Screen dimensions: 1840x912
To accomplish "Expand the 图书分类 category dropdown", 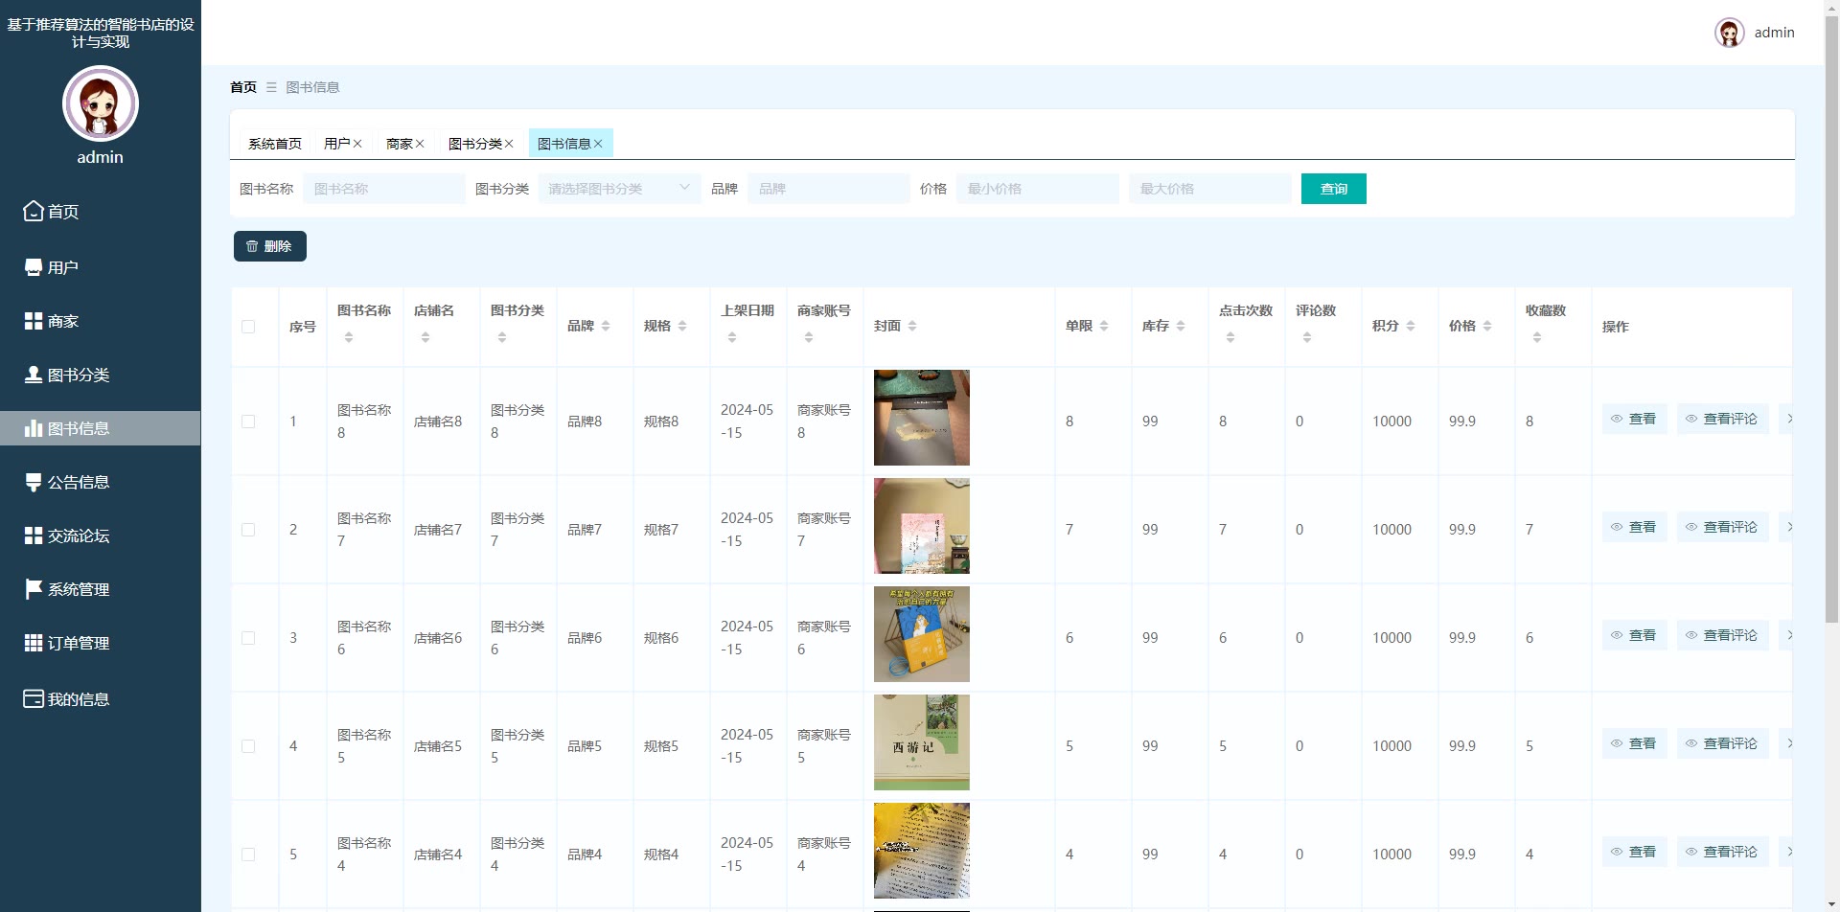I will (618, 189).
